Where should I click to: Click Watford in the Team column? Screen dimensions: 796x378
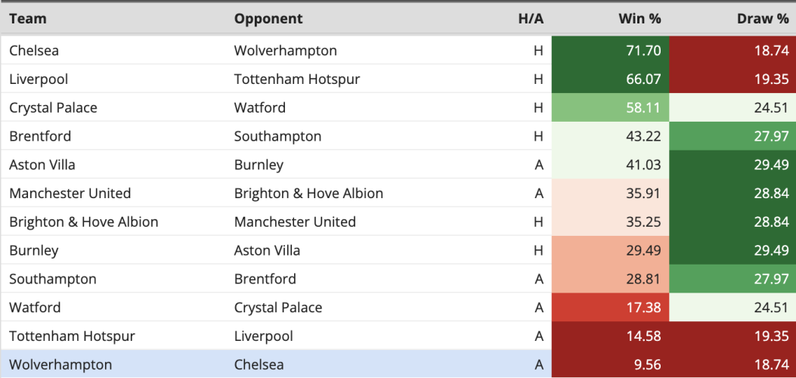(x=35, y=308)
